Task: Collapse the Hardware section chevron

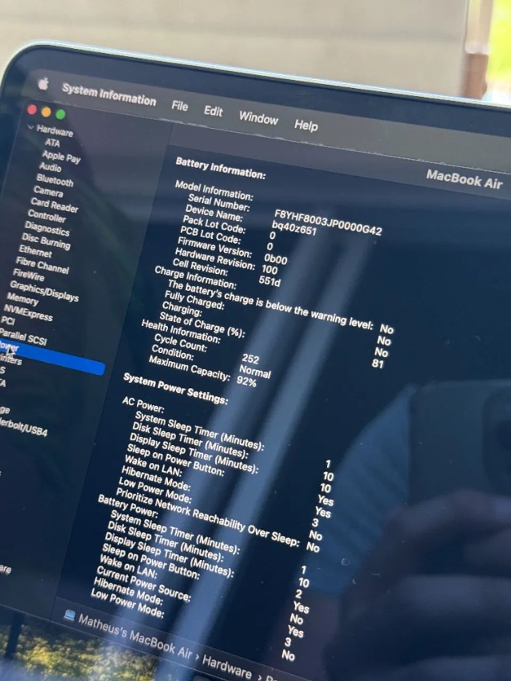Action: coord(31,128)
